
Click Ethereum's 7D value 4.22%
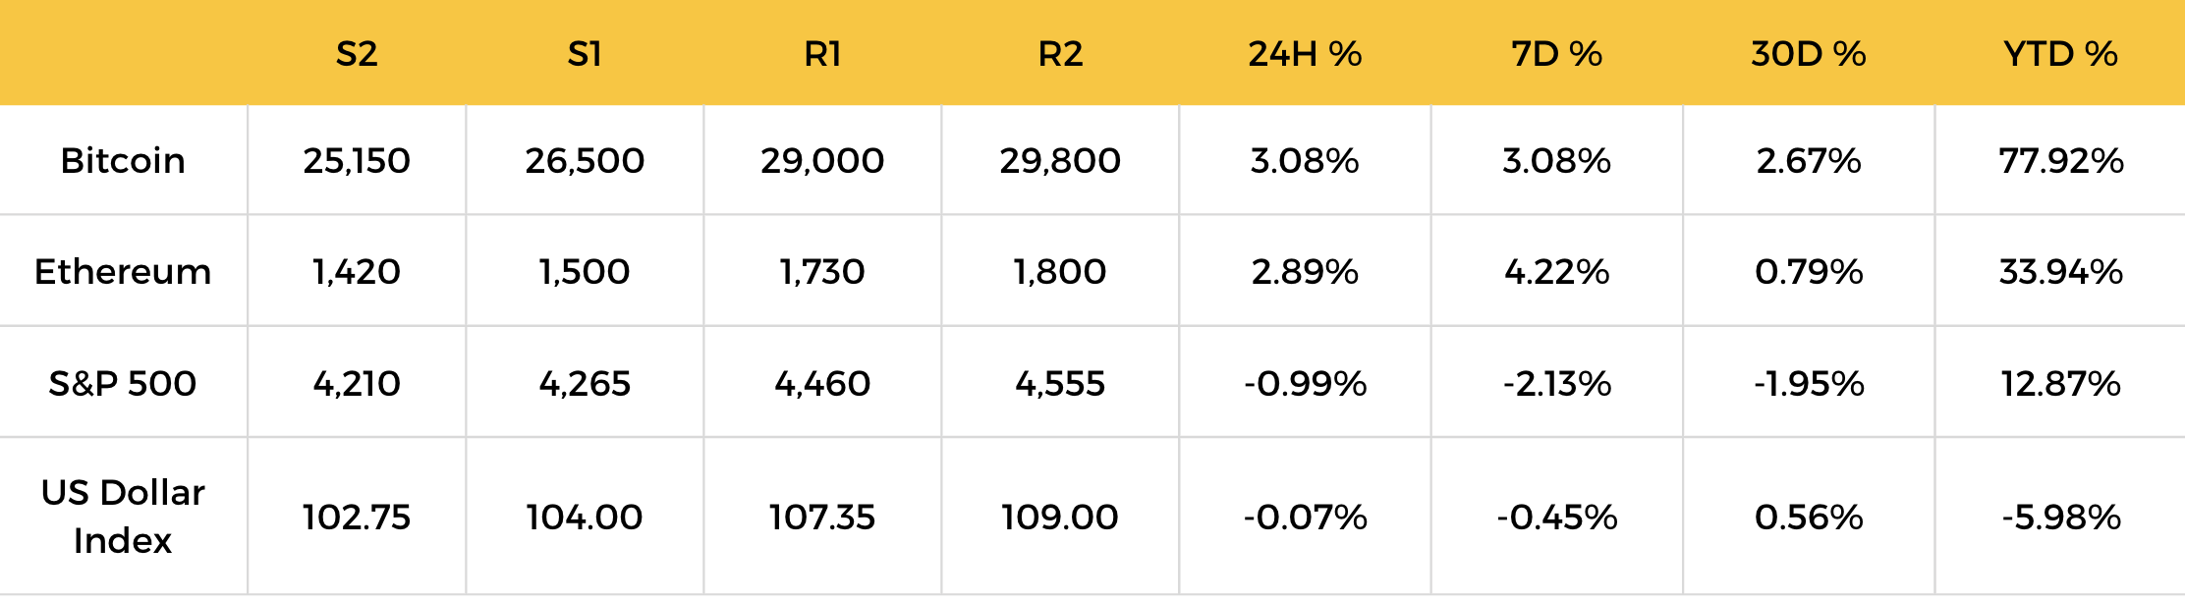pyautogui.click(x=1556, y=271)
